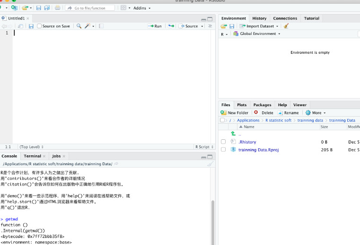
Task: Expand the Addins dropdown
Action: 141,8
